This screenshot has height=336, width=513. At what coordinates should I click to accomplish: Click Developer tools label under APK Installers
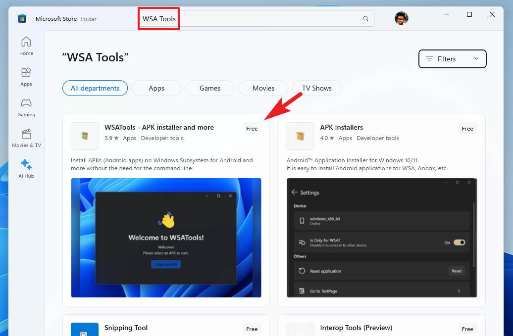coord(377,138)
